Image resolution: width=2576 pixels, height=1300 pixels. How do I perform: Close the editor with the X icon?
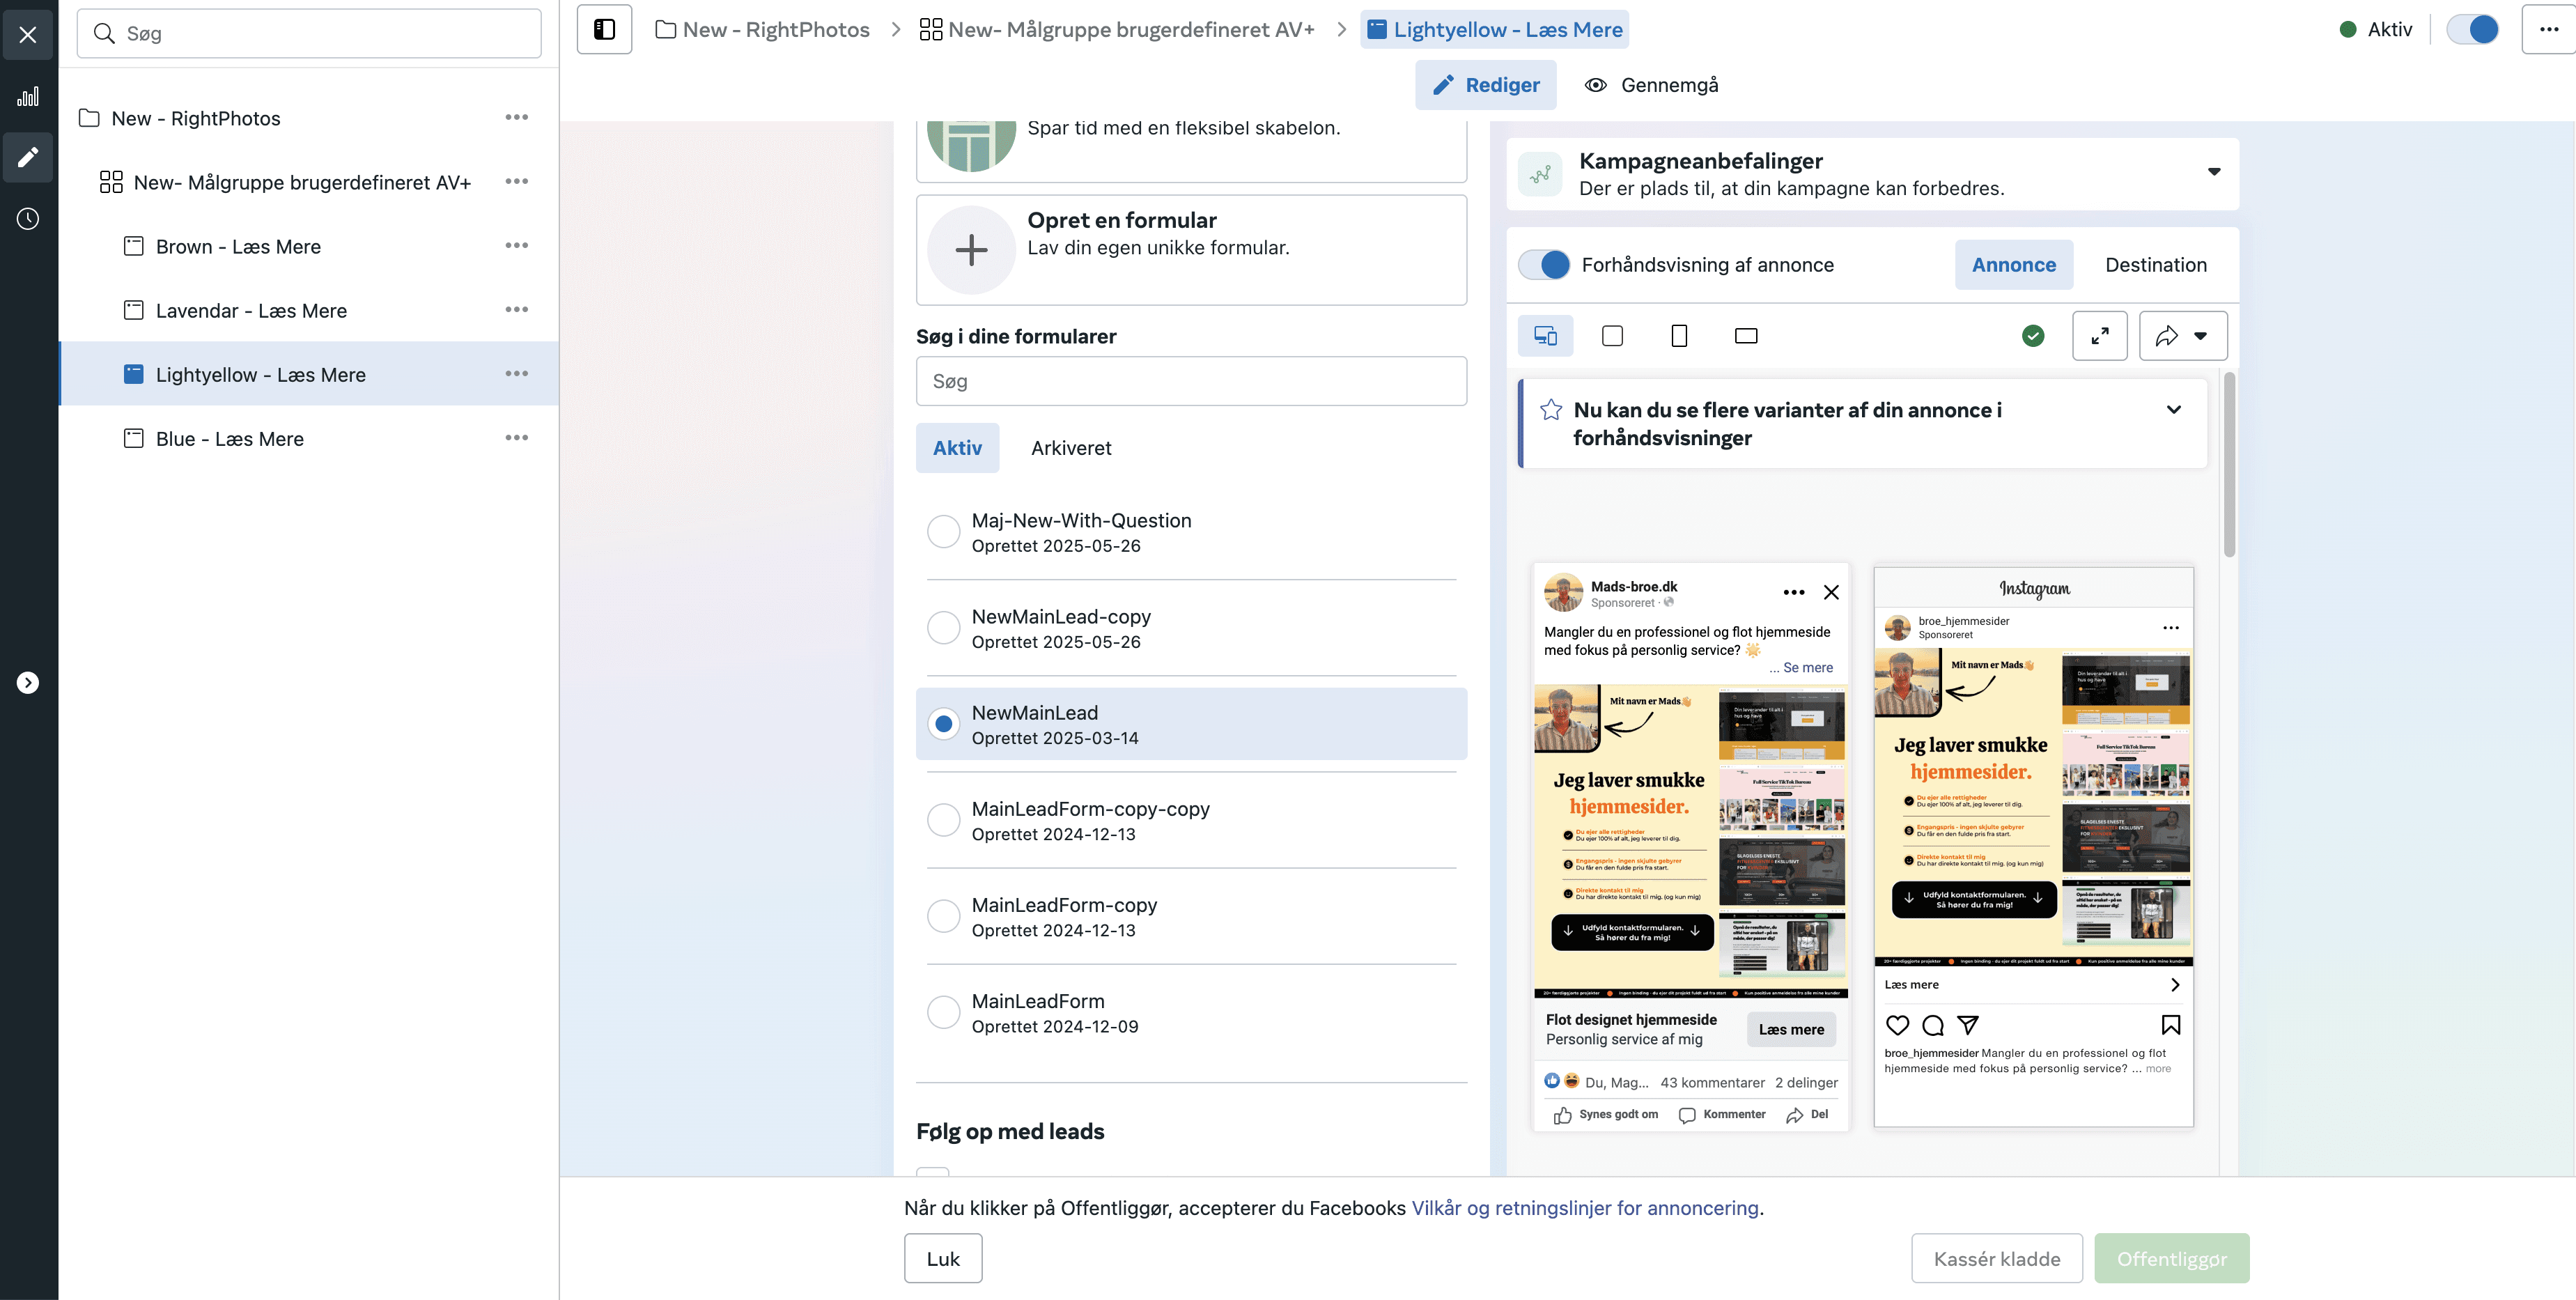pos(28,34)
